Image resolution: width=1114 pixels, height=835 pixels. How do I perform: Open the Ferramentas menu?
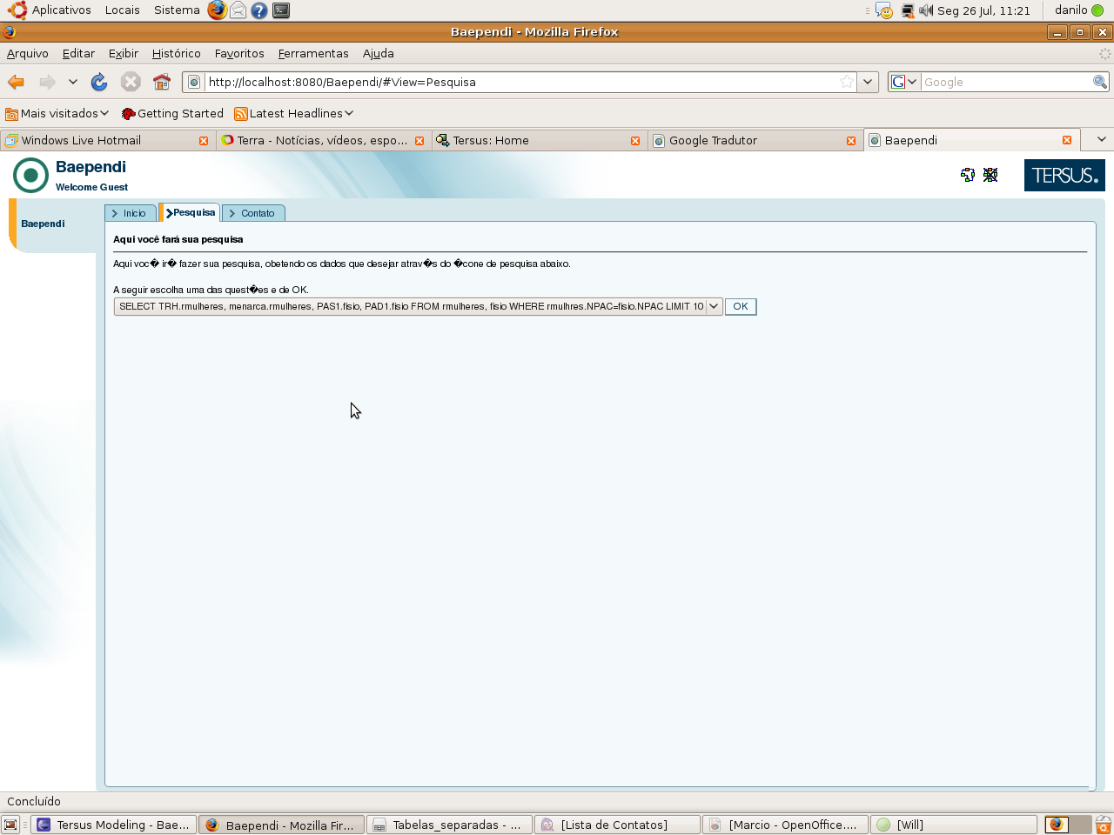tap(313, 54)
